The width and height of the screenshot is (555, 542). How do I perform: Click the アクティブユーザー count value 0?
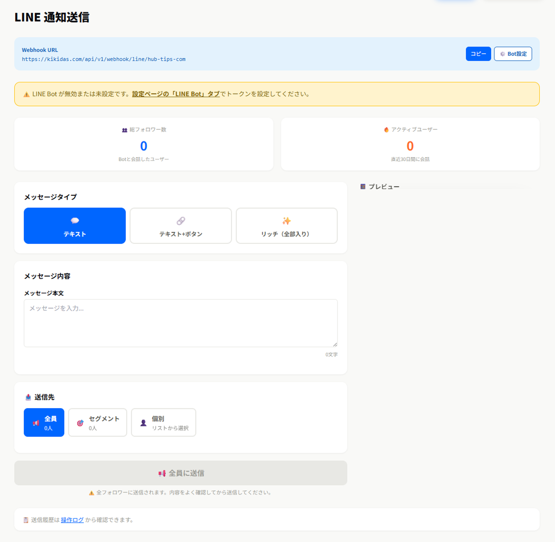pos(410,146)
